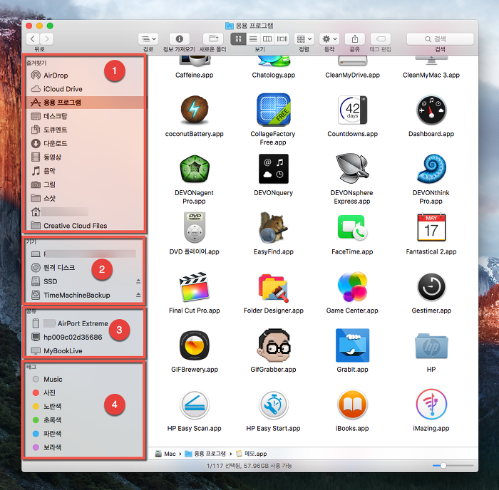Open the 공유 share button
Screen dimensions: 499x490
point(355,38)
